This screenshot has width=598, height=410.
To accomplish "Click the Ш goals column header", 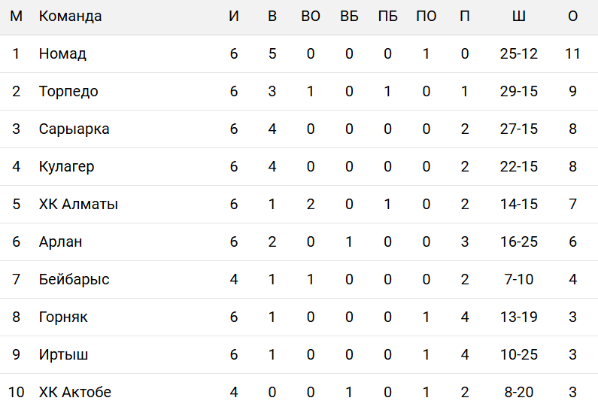I will coord(518,17).
